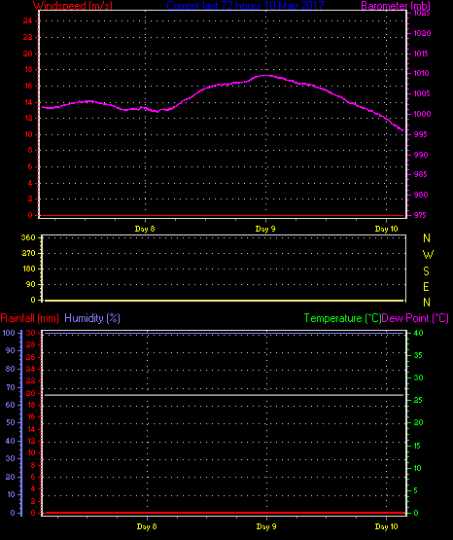Click the Dew Point (°C) legend label
This screenshot has width=453, height=540.
415,318
